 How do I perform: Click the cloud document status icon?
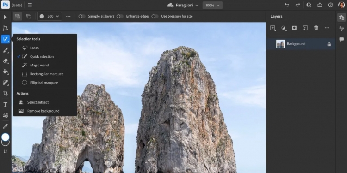(170, 5)
